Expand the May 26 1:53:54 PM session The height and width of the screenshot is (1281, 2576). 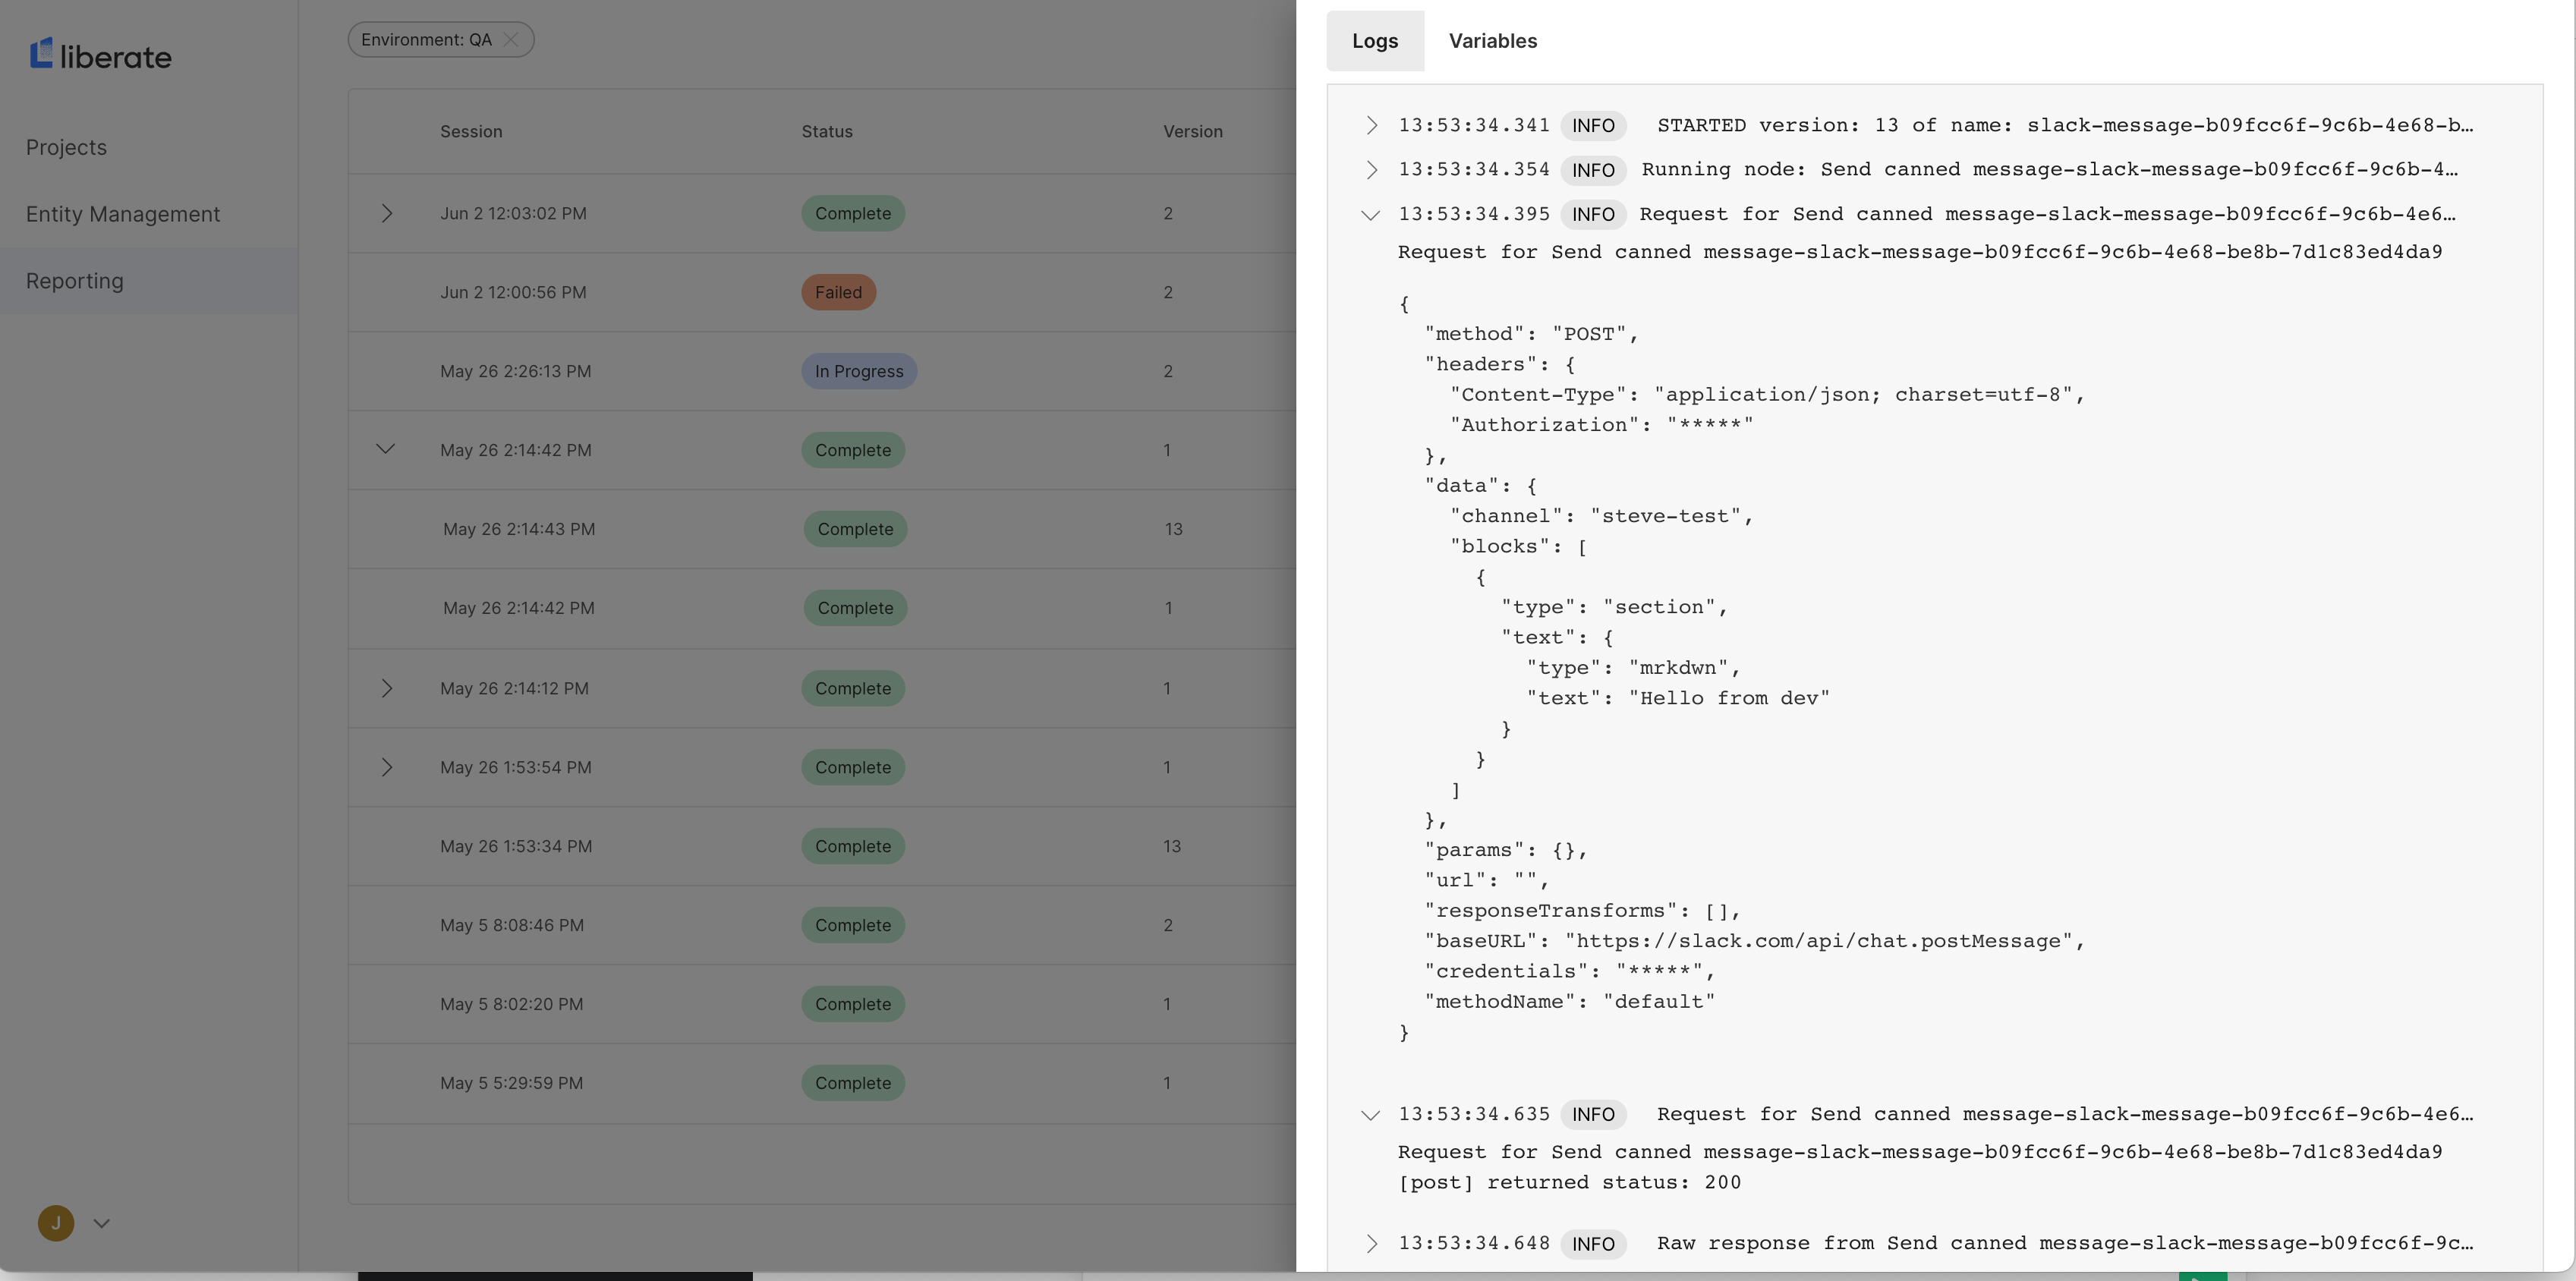386,767
